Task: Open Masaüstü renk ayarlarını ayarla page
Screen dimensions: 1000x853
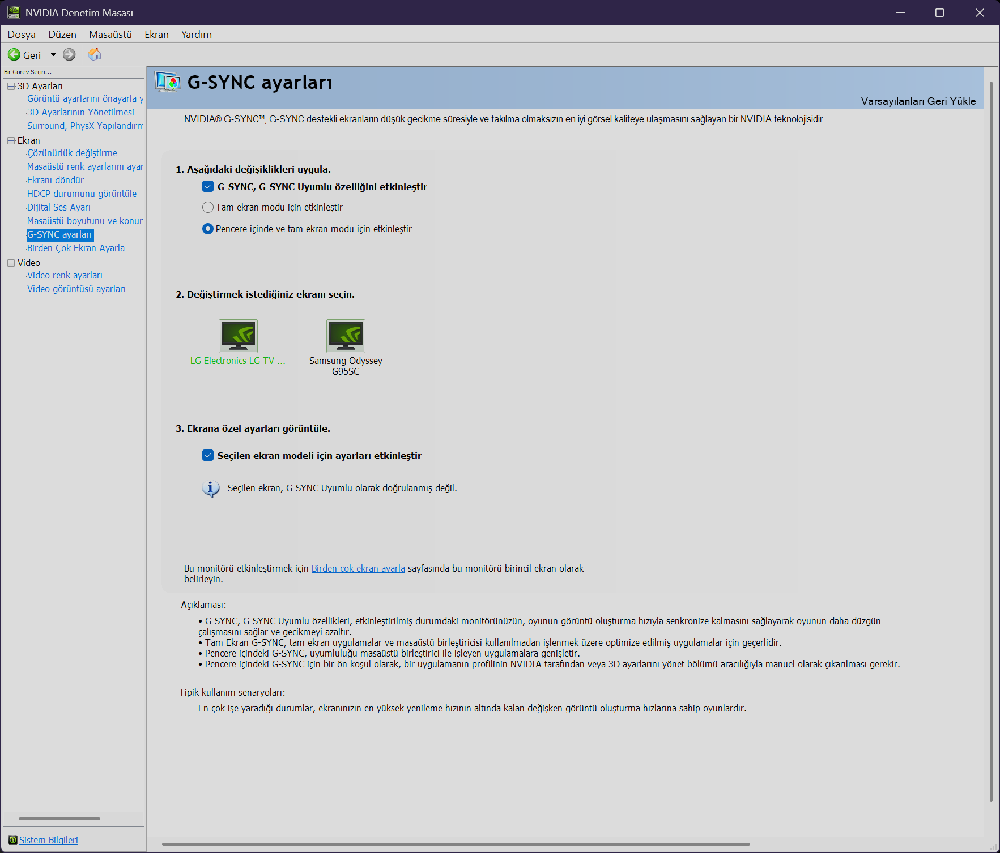Action: (x=85, y=166)
